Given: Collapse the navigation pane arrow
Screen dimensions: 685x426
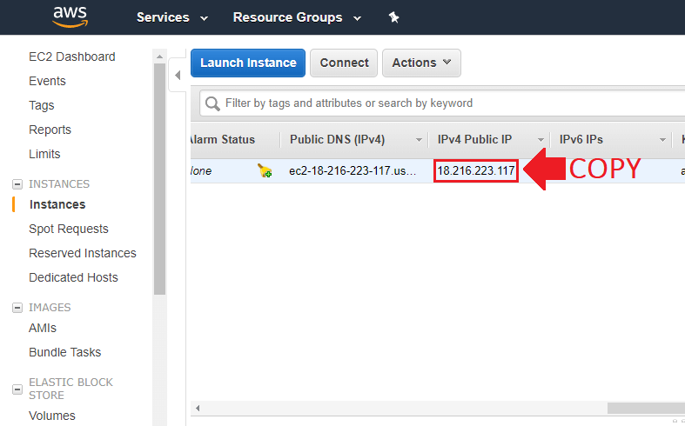Looking at the screenshot, I should click(x=178, y=75).
